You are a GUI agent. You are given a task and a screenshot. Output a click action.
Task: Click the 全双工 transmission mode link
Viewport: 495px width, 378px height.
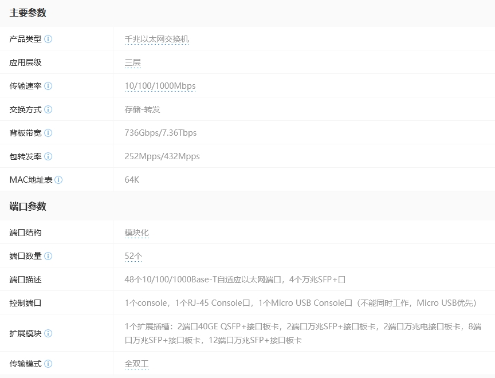[x=136, y=364]
